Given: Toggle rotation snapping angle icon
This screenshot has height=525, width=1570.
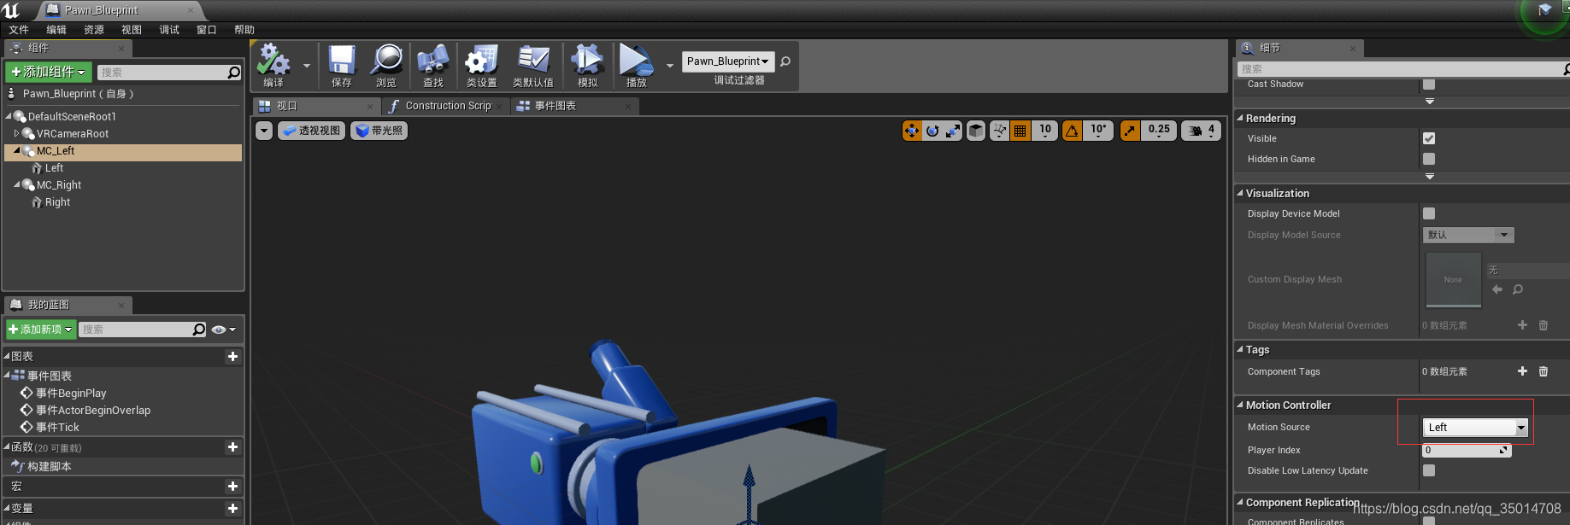Looking at the screenshot, I should click(1072, 131).
